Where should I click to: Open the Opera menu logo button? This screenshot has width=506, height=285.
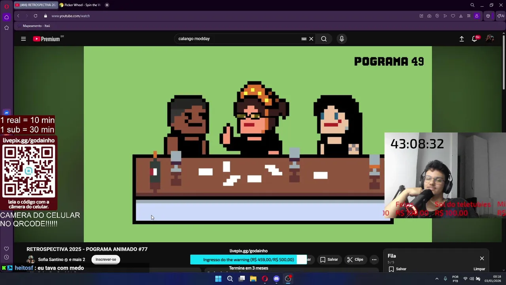6,6
